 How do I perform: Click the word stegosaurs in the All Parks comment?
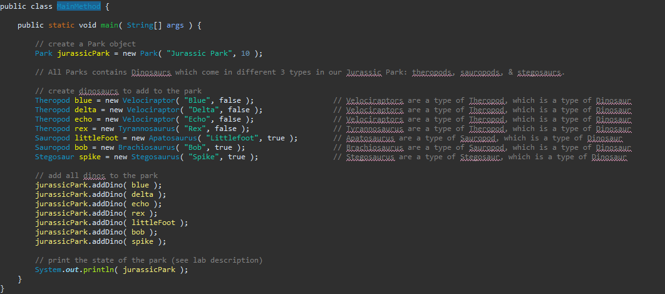coord(540,72)
